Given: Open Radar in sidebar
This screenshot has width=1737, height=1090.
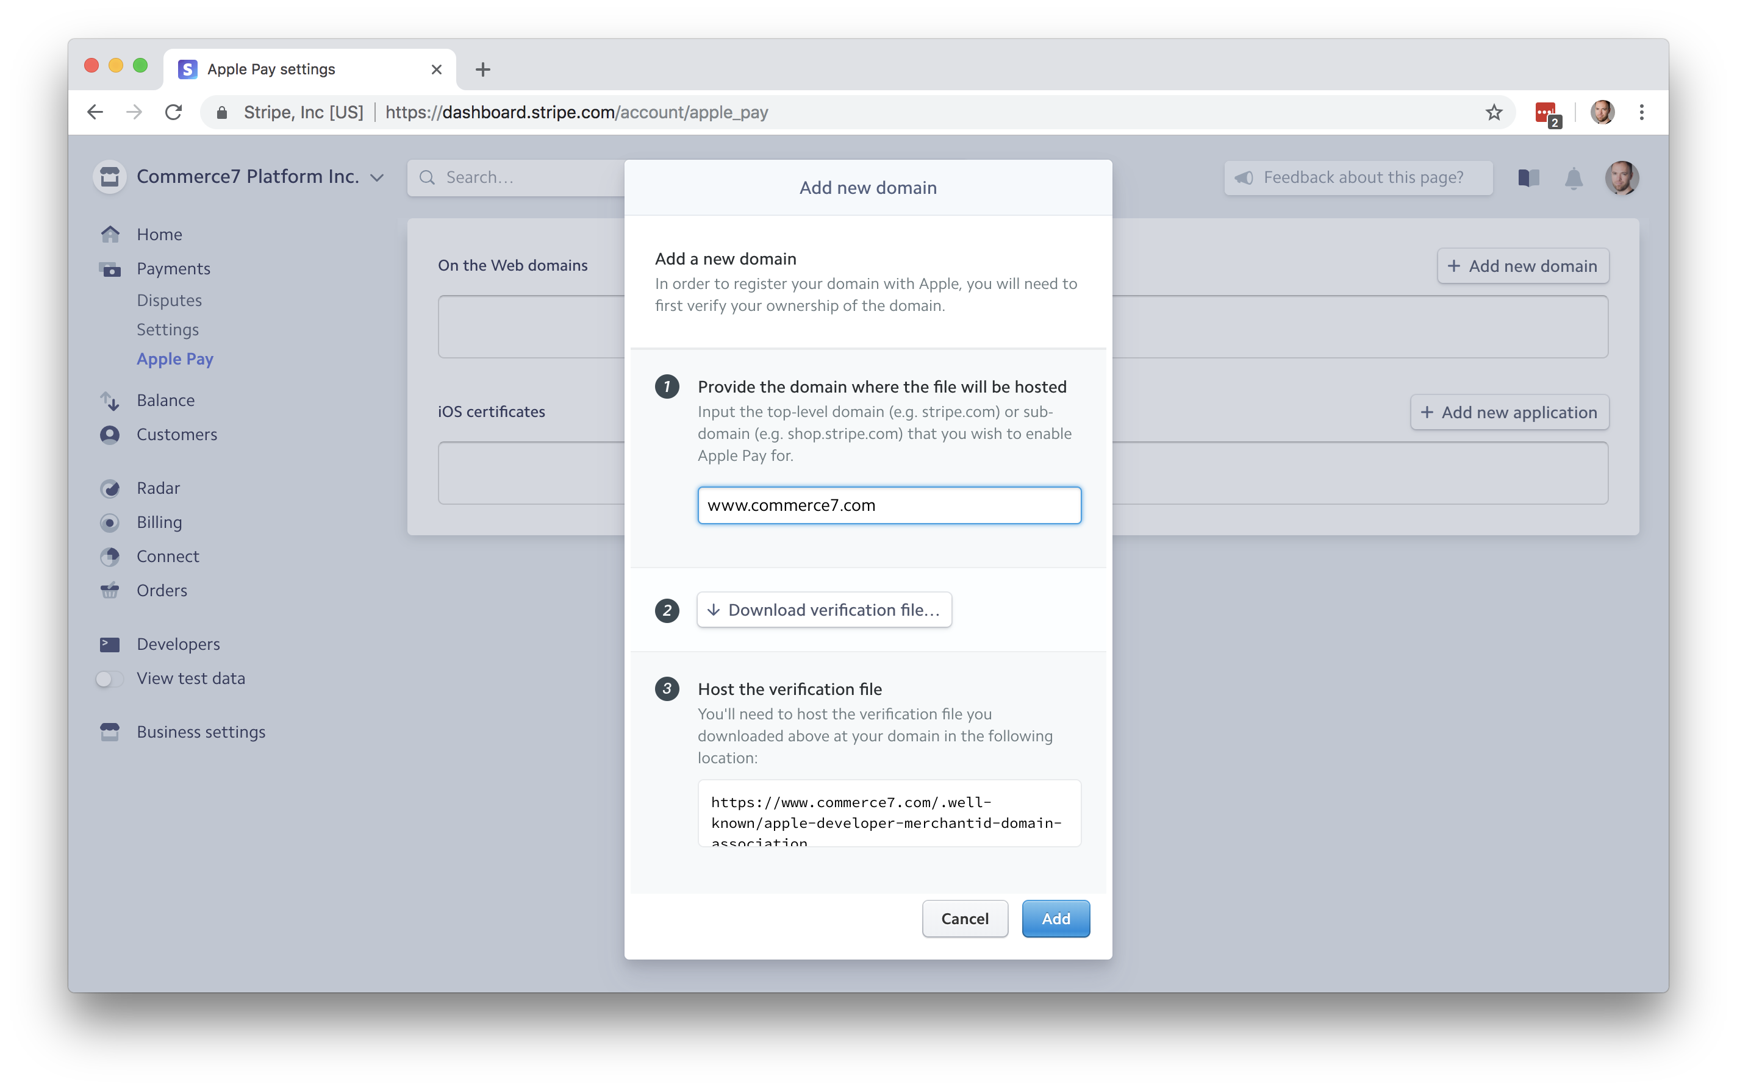Looking at the screenshot, I should [158, 488].
